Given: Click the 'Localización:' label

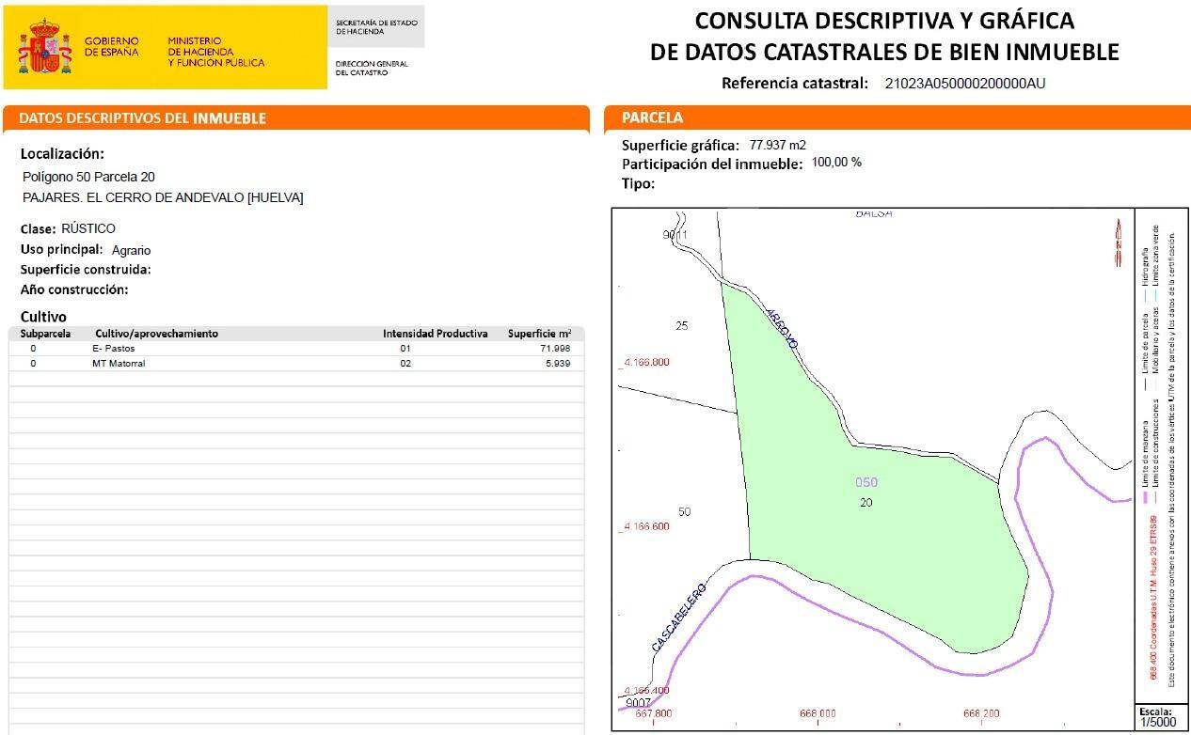Looking at the screenshot, I should pyautogui.click(x=62, y=153).
